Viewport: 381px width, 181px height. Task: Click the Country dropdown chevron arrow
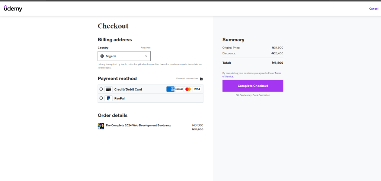pos(146,56)
